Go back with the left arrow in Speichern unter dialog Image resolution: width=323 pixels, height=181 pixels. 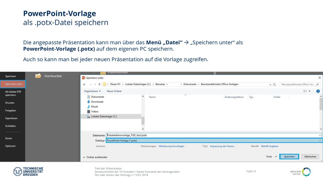(85, 84)
